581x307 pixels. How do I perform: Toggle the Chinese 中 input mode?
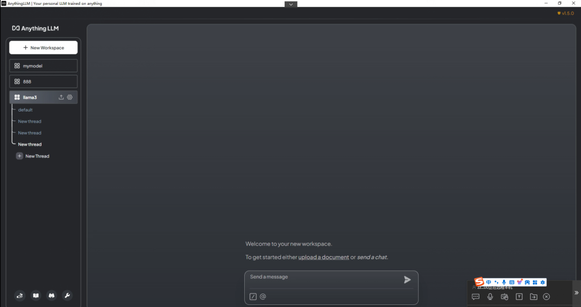click(488, 283)
